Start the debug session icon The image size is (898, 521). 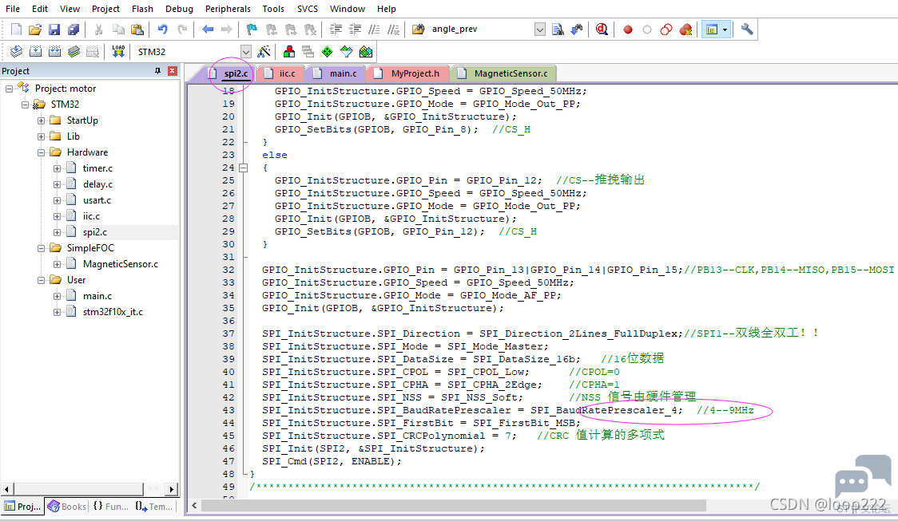pos(602,30)
